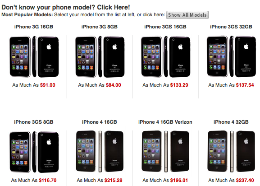260x186 pixels.
Task: Click the Show All Models button
Action: [x=187, y=15]
